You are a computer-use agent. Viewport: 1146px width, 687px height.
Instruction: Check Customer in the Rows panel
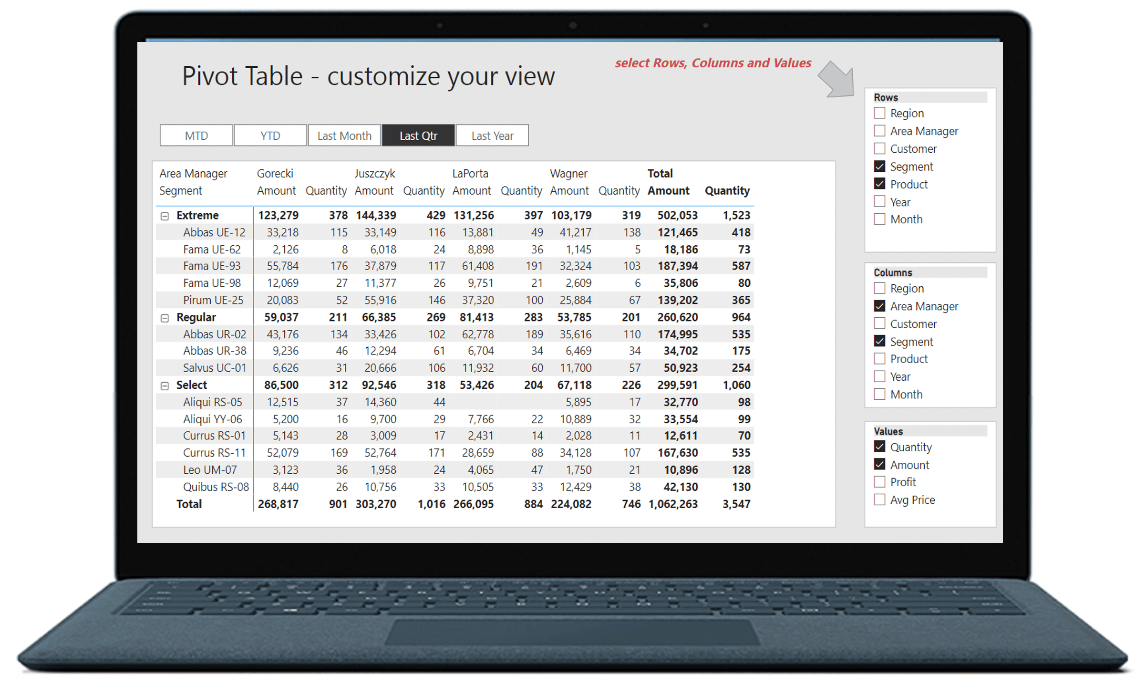(x=880, y=148)
